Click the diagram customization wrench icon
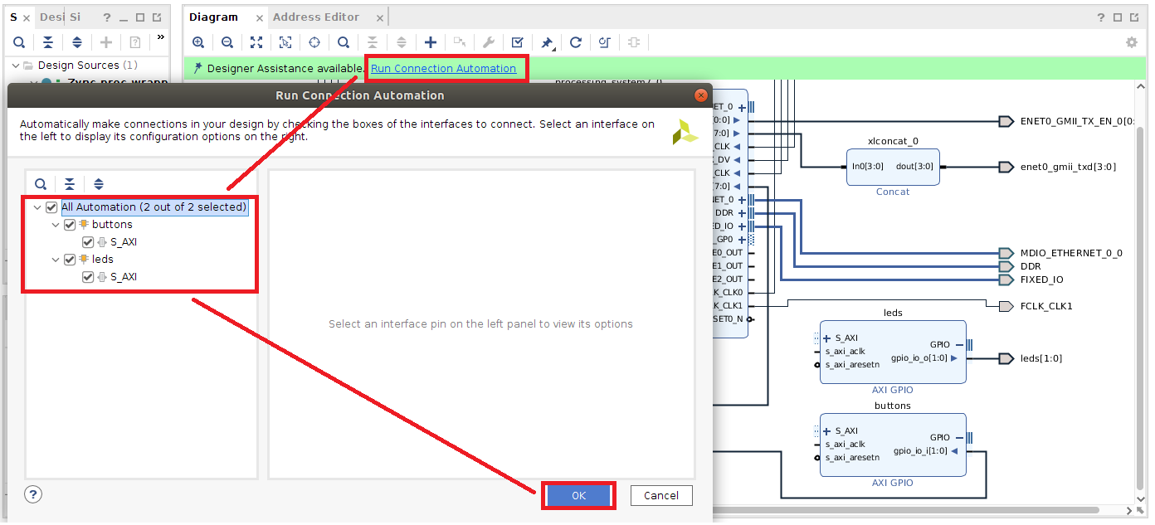Viewport: 1155px width, 525px height. pyautogui.click(x=489, y=41)
